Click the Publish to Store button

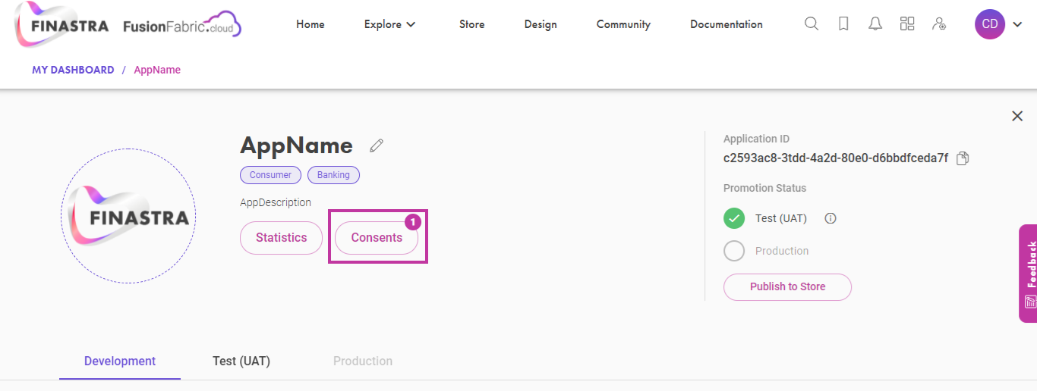pyautogui.click(x=787, y=286)
